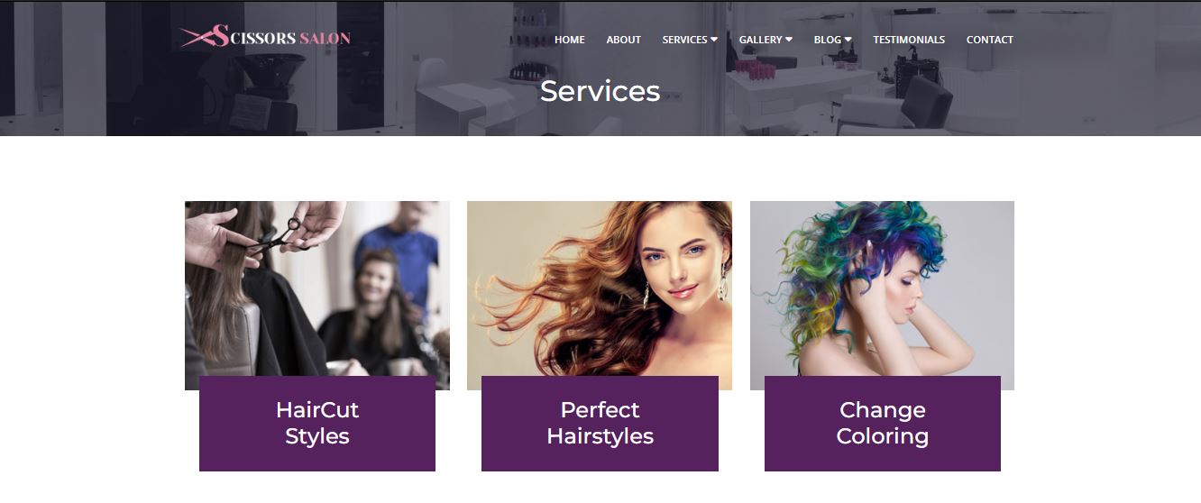Click the Services page heading
The height and width of the screenshot is (503, 1201).
coord(600,91)
